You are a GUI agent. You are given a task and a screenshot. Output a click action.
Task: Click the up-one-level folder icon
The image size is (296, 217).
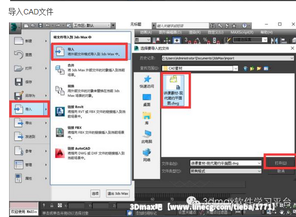coord(252,68)
